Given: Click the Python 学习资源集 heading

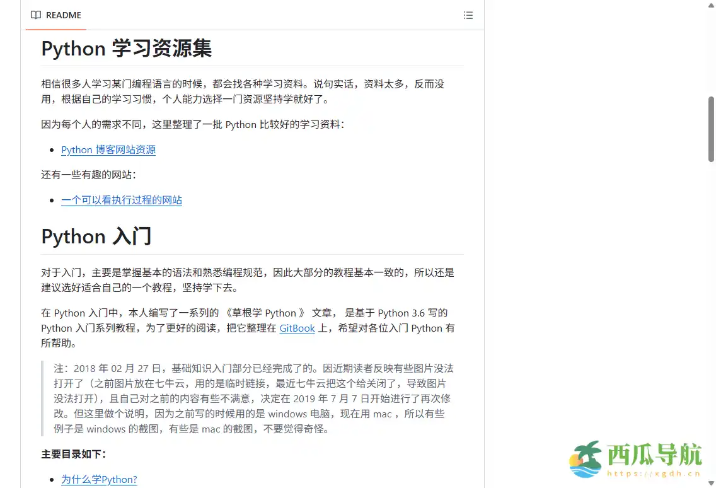Looking at the screenshot, I should pyautogui.click(x=125, y=48).
